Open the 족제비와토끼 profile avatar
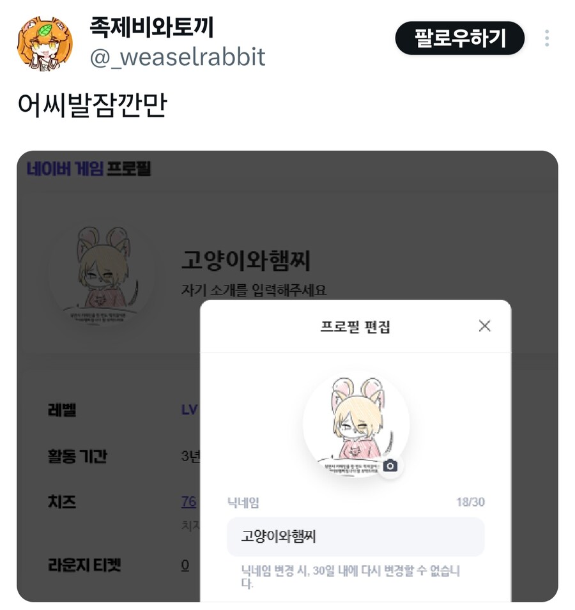This screenshot has width=575, height=610. [45, 43]
